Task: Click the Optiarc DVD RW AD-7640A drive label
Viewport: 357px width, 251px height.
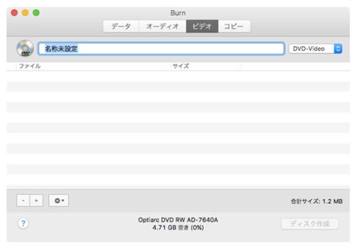Action: point(178,220)
